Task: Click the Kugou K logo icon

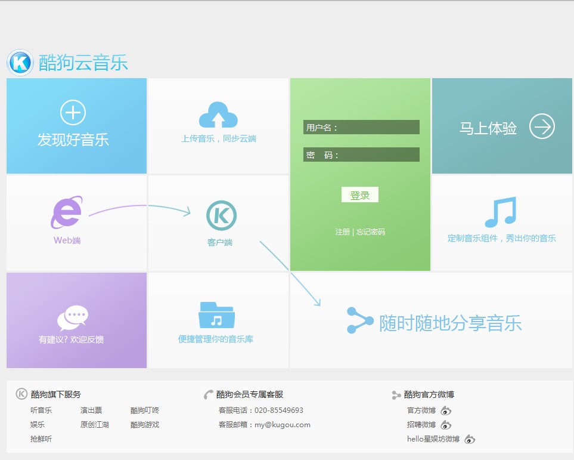Action: click(x=20, y=63)
